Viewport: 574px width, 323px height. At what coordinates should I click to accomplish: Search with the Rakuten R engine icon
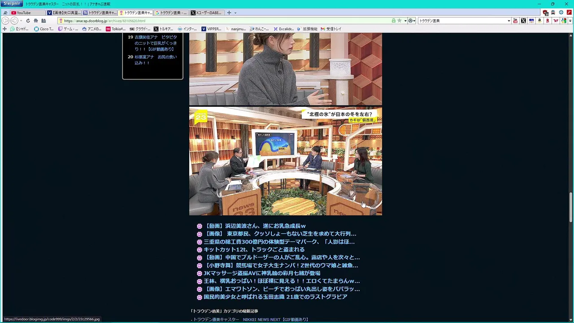pyautogui.click(x=548, y=21)
